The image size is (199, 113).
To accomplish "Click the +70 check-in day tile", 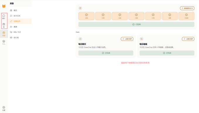I will pos(153,16).
